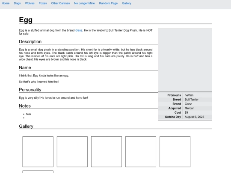Select the Pronouns label in infobox

(174, 95)
